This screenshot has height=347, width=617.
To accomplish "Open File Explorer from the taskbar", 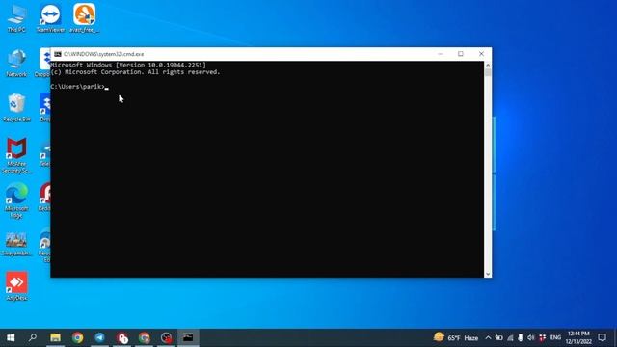I will (x=56, y=337).
